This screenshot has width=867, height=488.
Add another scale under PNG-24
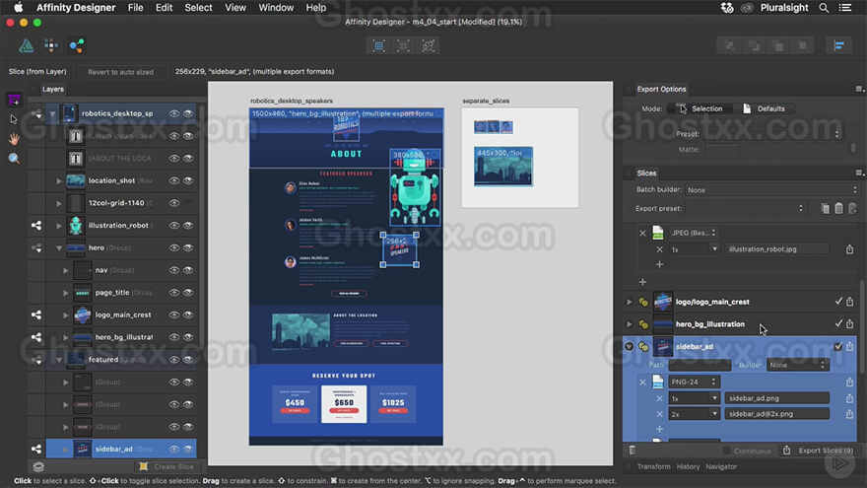pos(659,429)
